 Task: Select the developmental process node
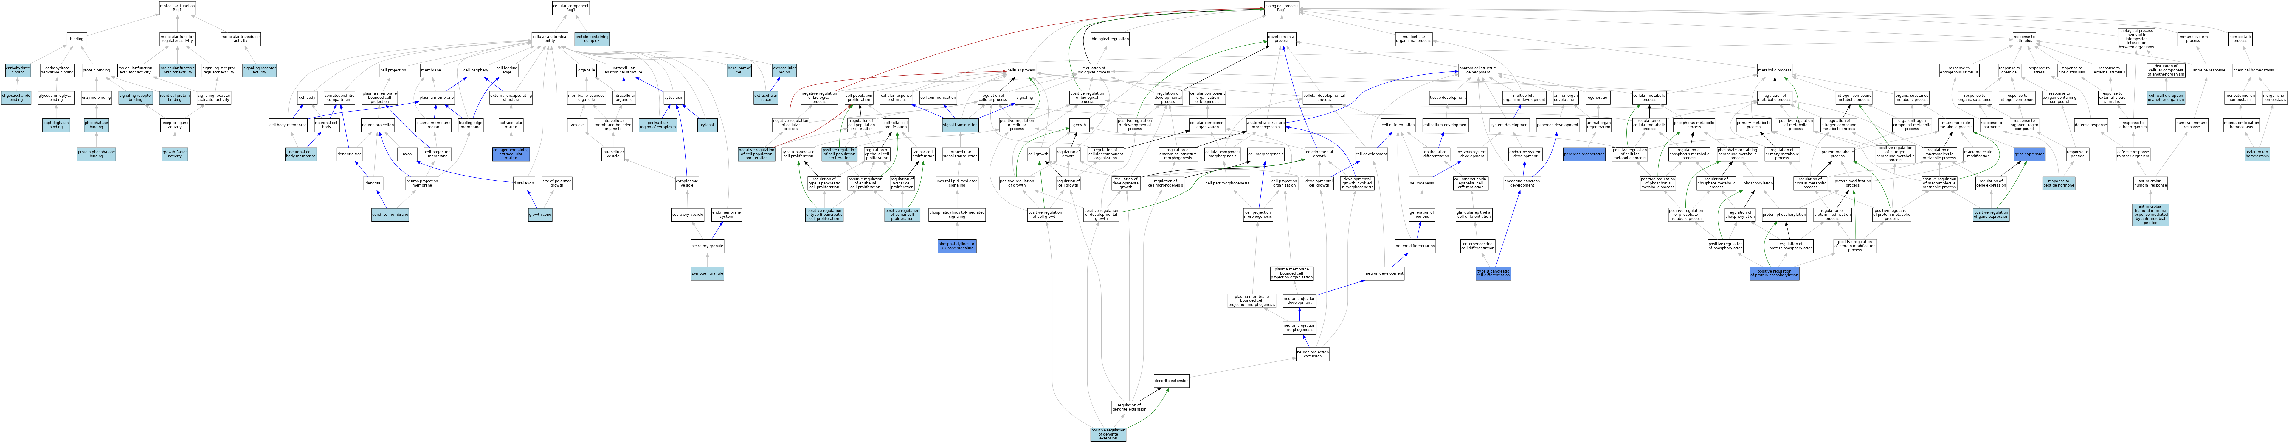(x=1281, y=39)
